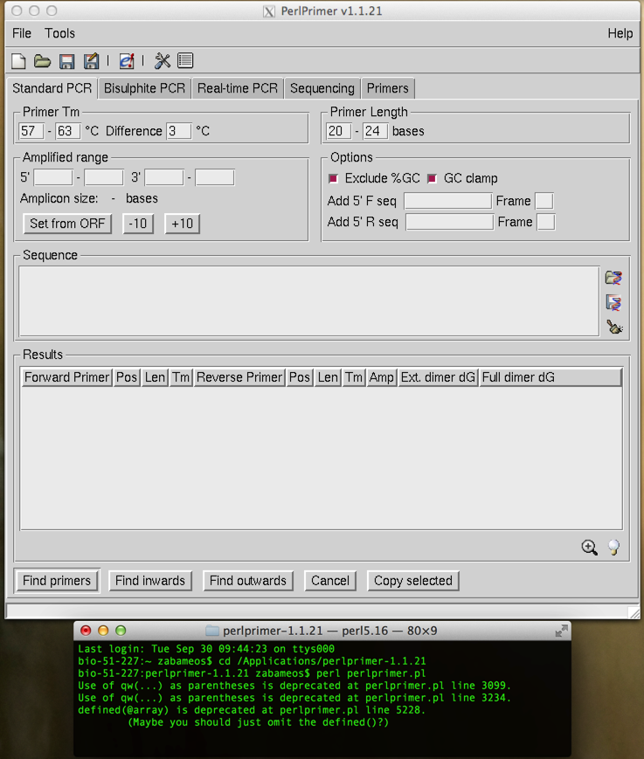Switch to the Primers tab
The width and height of the screenshot is (644, 759).
click(387, 88)
